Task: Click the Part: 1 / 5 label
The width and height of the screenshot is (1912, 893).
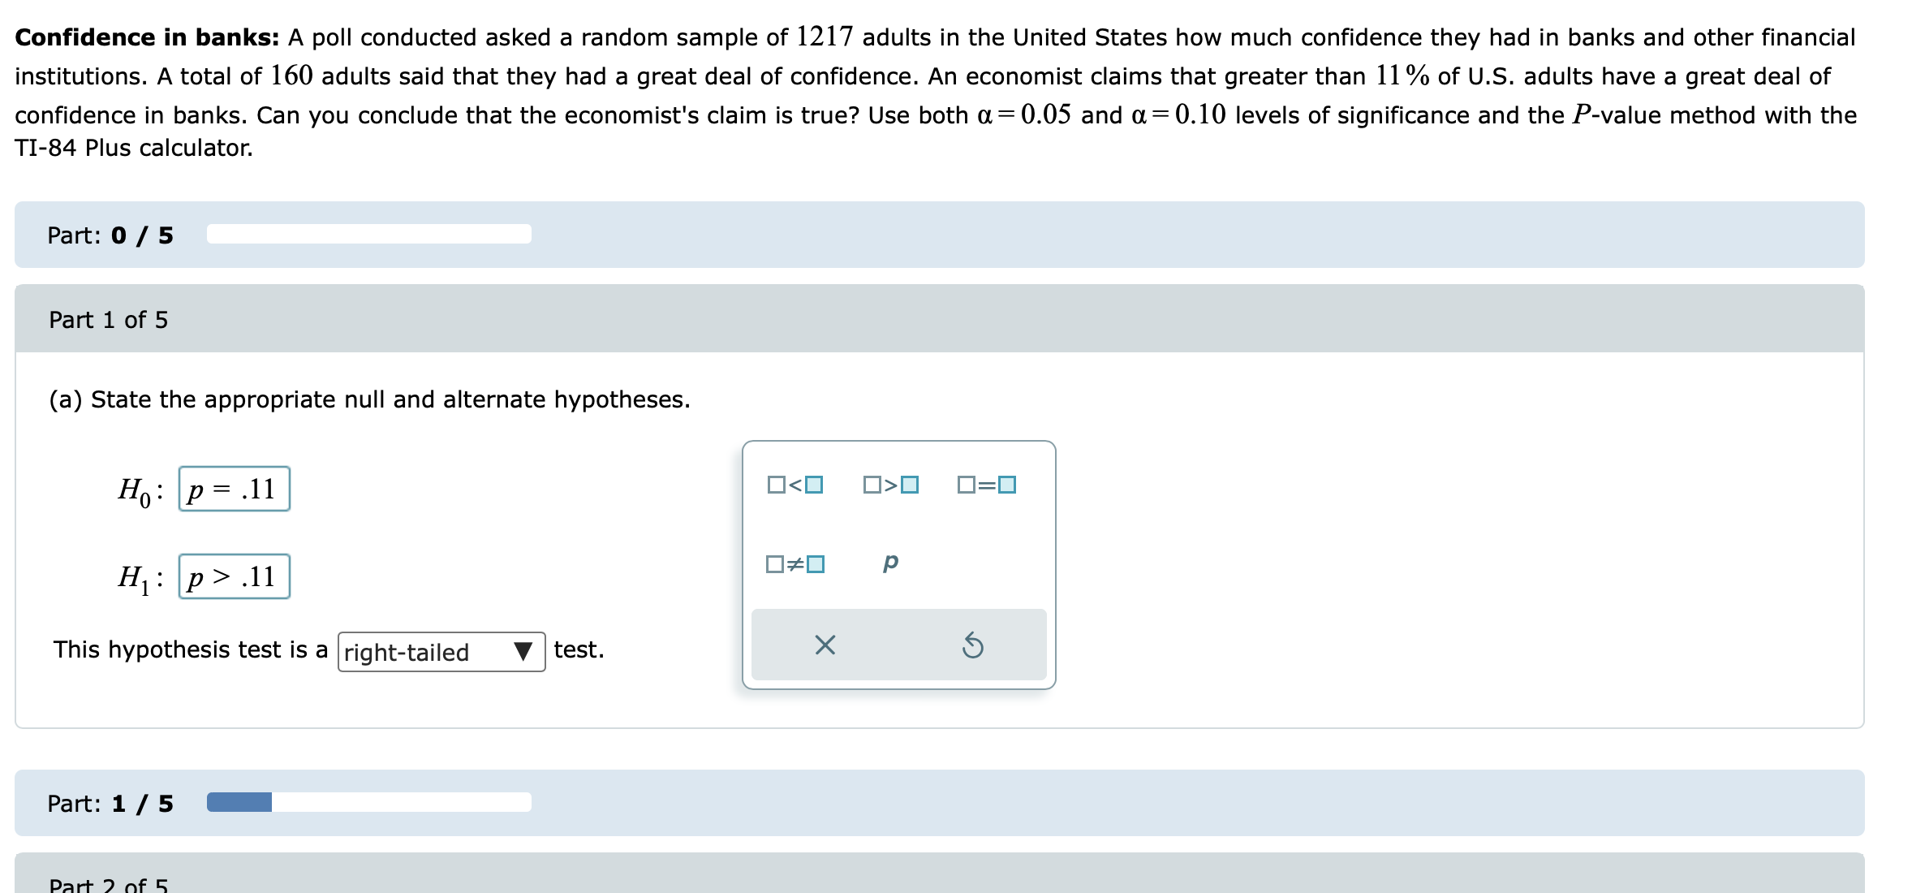Action: 111,803
